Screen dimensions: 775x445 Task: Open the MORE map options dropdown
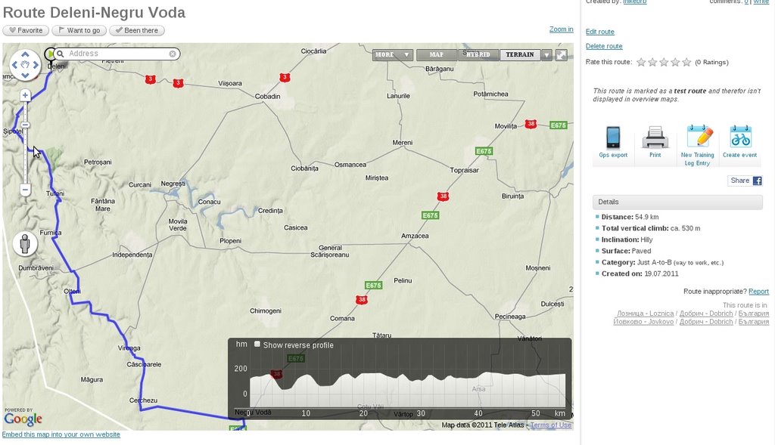(x=393, y=54)
